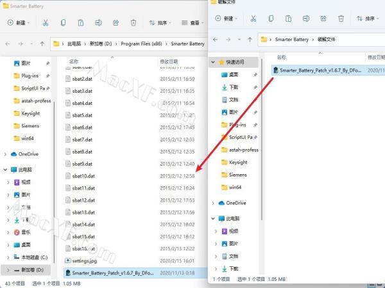Click Cut icon in Smarter Battery window
385x288 pixels.
point(46,23)
